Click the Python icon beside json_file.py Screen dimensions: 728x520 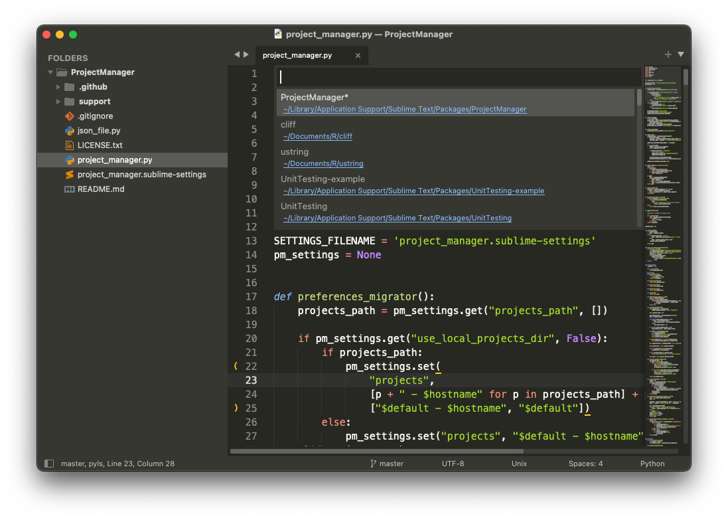pyautogui.click(x=70, y=131)
